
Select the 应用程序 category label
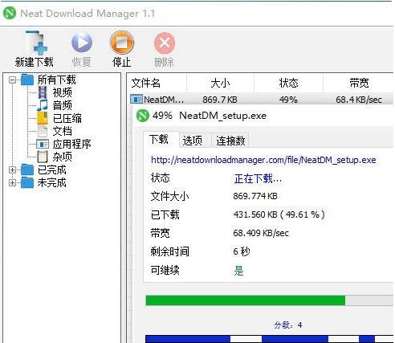(72, 144)
